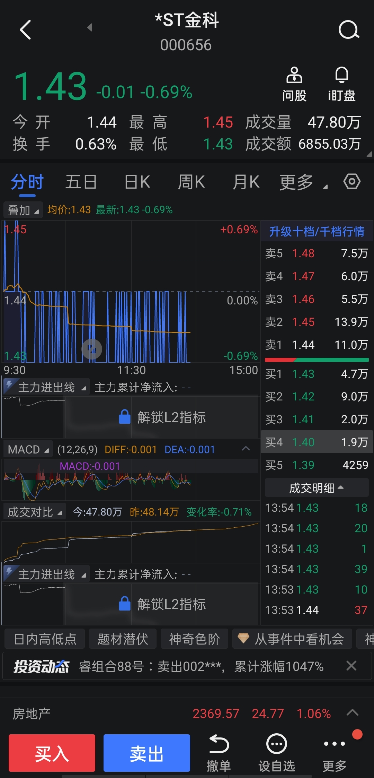Tap the large 1.43 current price

[50, 87]
